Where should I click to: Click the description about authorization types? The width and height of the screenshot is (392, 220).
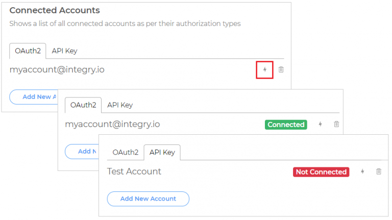click(125, 24)
